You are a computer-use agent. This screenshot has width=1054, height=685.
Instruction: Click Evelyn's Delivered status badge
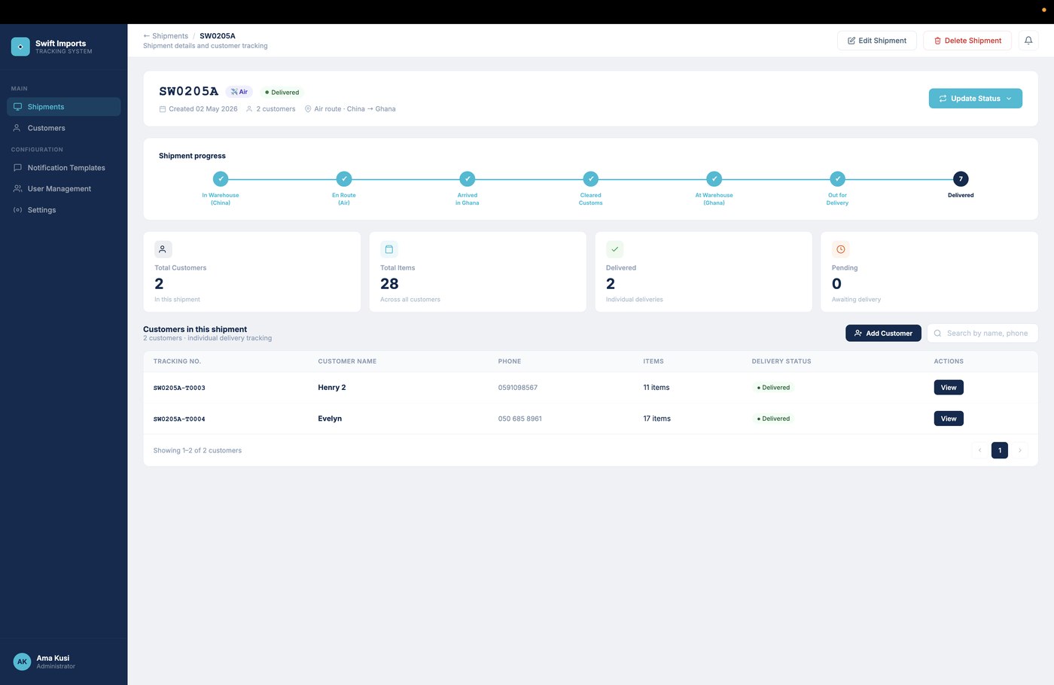(773, 419)
